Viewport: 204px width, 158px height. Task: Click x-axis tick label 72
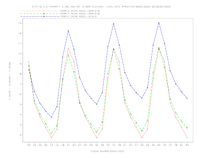click(x=164, y=145)
